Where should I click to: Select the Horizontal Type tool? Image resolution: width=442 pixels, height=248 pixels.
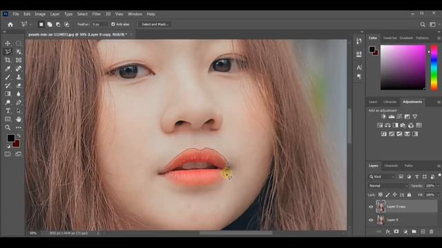(x=8, y=111)
